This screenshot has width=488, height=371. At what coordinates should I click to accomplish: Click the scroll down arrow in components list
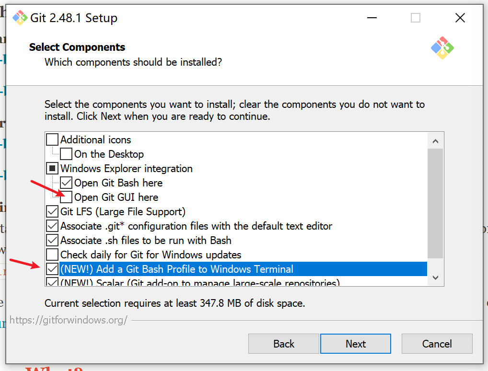tap(435, 278)
